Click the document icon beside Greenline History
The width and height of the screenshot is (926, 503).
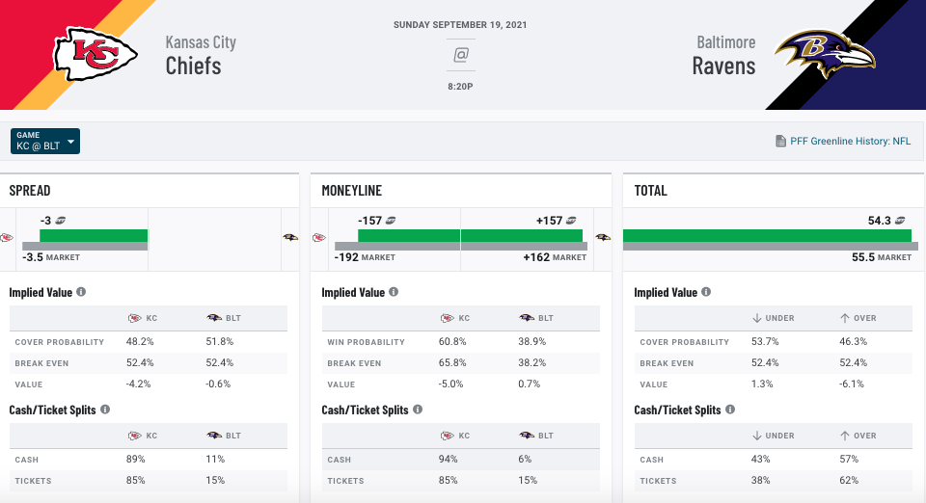point(780,141)
